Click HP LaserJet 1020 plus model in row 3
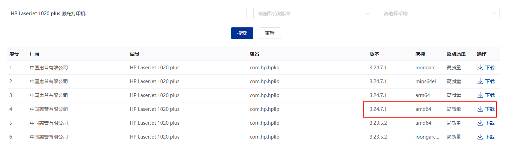 click(155, 95)
